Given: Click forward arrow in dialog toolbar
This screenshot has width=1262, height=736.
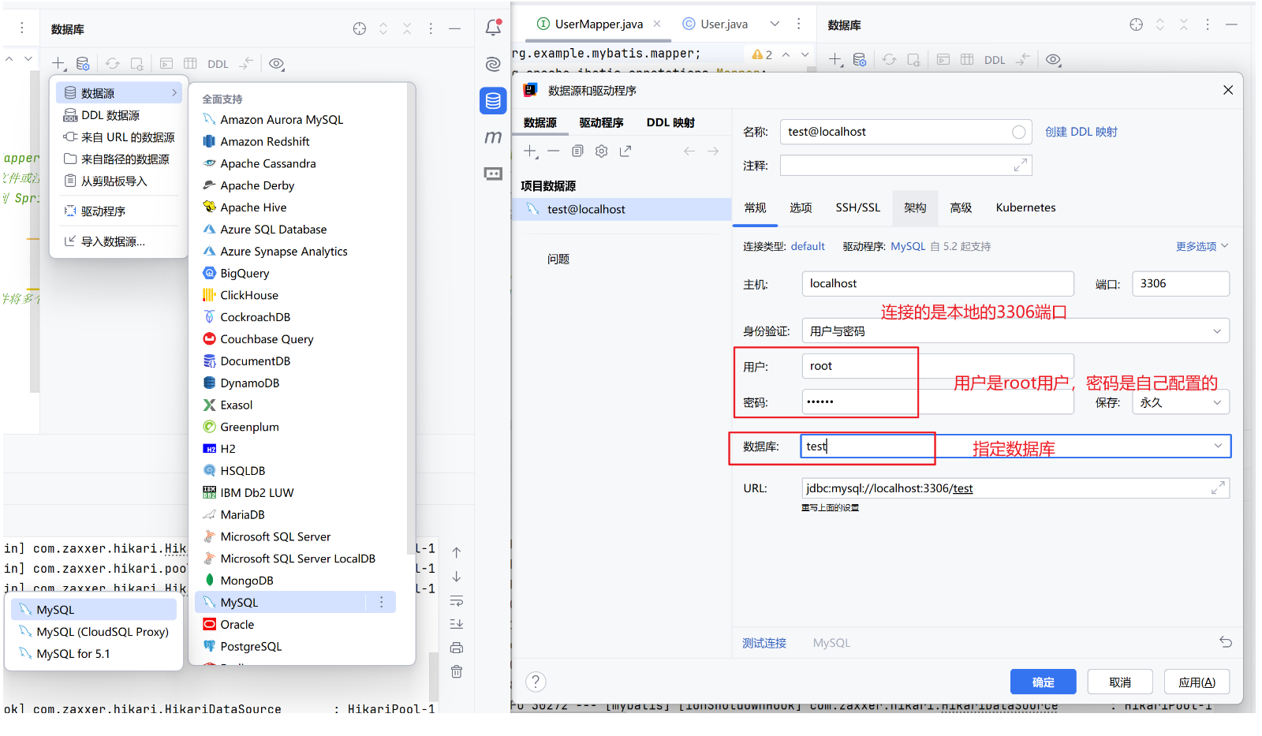Looking at the screenshot, I should tap(713, 151).
